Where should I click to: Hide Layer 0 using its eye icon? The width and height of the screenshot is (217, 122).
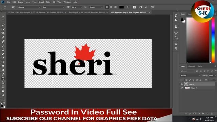(x=182, y=88)
